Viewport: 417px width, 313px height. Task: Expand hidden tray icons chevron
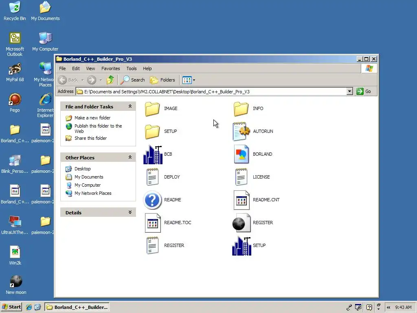[388, 307]
